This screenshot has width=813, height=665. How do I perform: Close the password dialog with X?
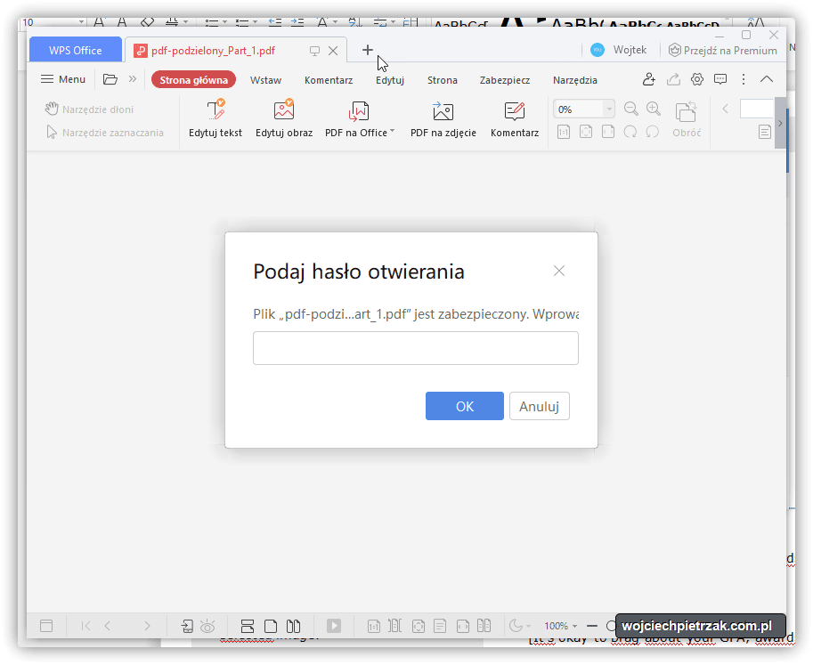[x=559, y=271]
